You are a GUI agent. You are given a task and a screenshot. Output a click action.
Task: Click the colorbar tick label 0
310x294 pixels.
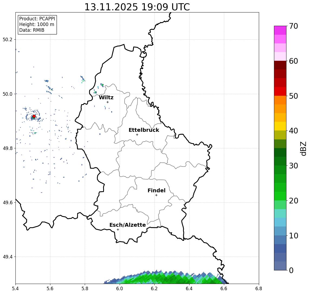(291, 270)
